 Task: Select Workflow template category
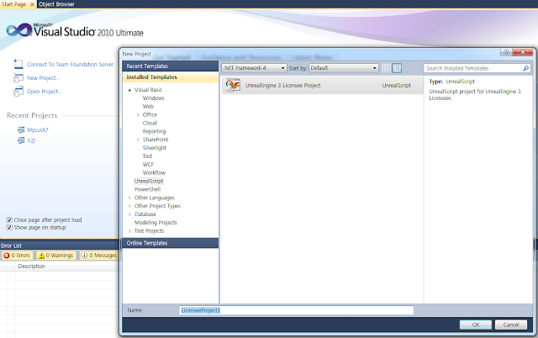154,172
